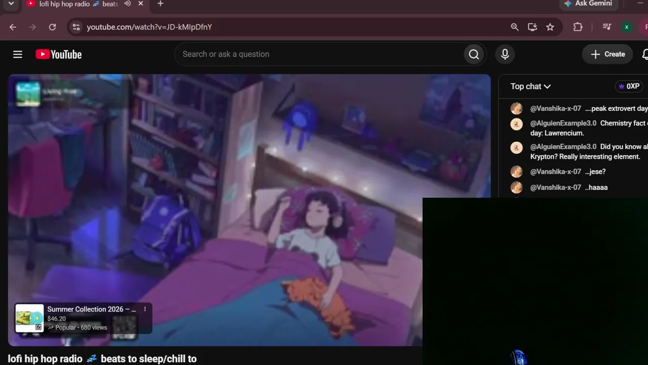Click Vanshika avatar beside the haaaa message
The width and height of the screenshot is (648, 365).
(516, 188)
